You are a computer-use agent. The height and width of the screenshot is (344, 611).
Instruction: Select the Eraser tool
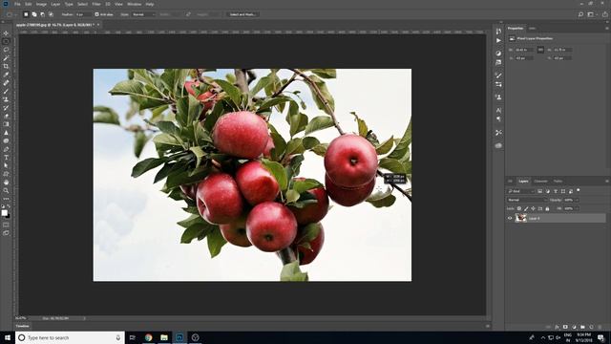pos(6,116)
